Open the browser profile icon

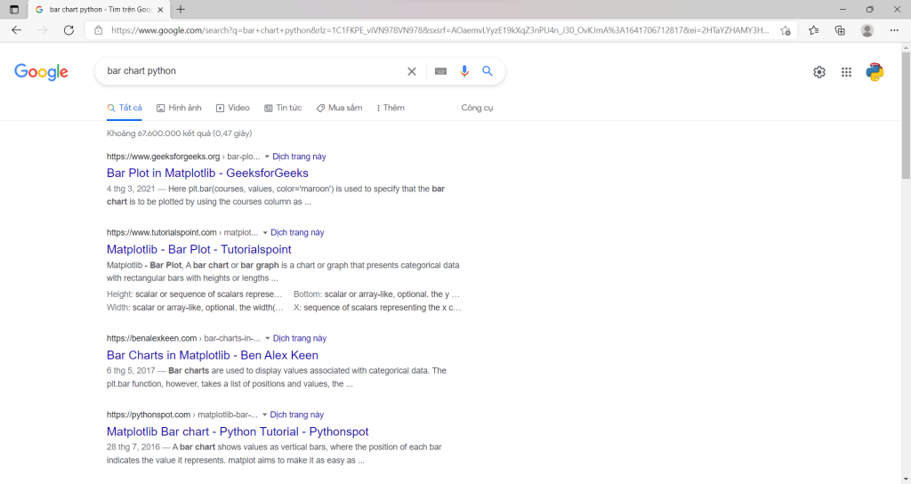[867, 30]
